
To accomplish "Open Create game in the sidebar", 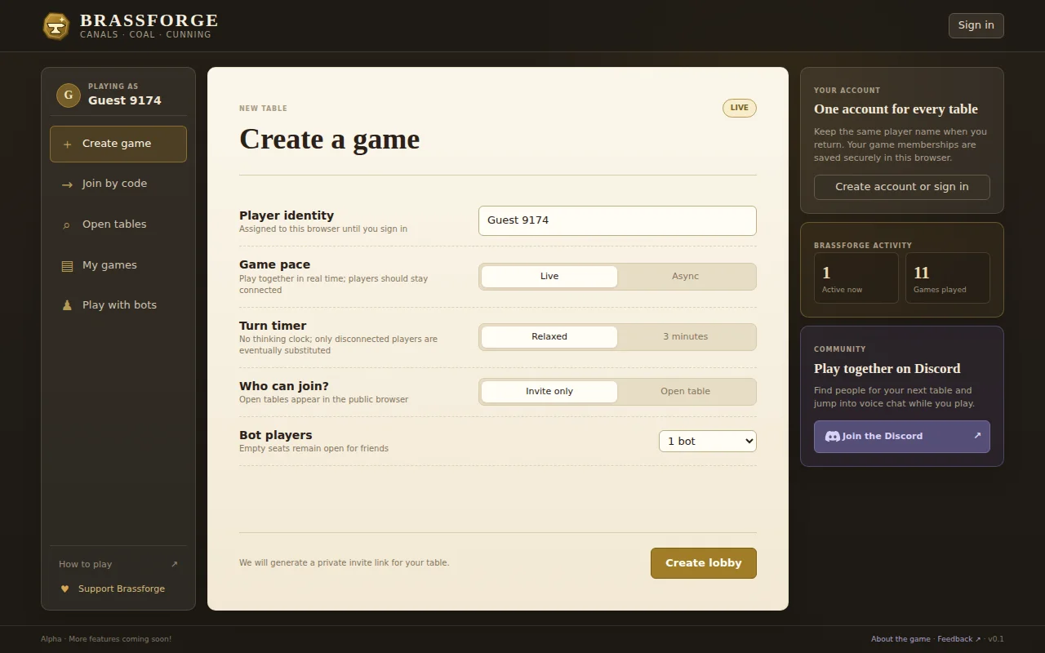I will [x=118, y=144].
